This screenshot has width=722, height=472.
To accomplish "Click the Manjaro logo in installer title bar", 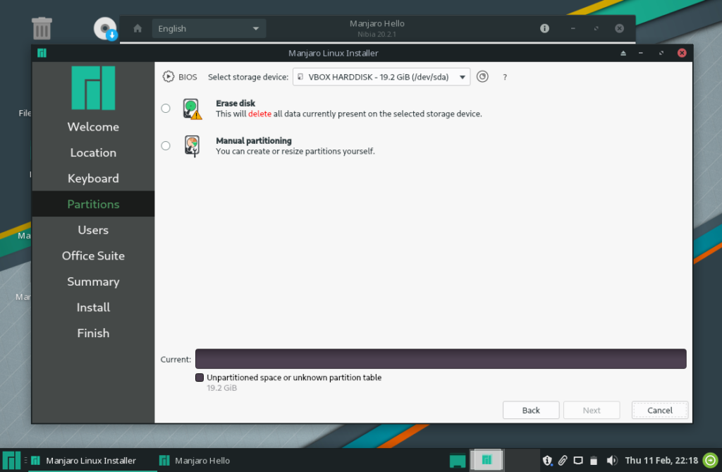I will [x=42, y=53].
